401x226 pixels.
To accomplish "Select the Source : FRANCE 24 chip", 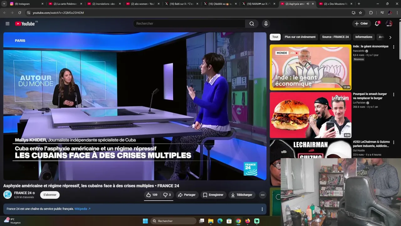I will pyautogui.click(x=335, y=37).
